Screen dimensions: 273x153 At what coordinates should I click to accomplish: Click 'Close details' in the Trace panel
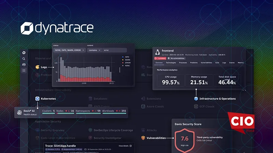tap(124, 146)
